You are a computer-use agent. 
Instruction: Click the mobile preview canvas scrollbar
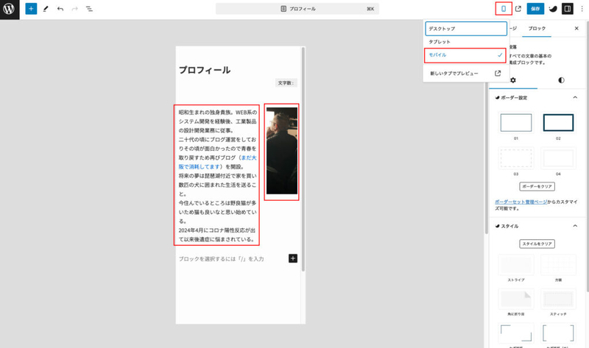point(303,159)
